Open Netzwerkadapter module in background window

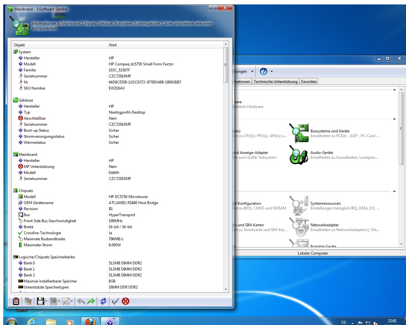[x=334, y=227]
